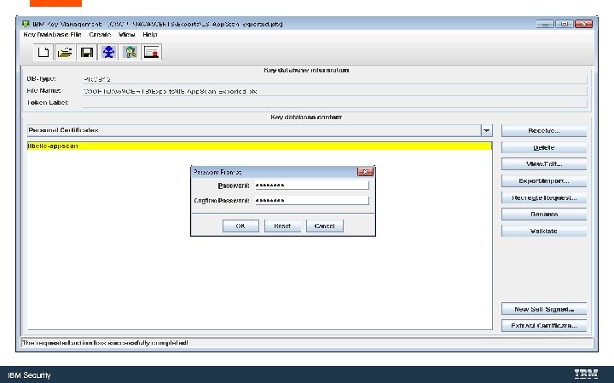Click the status bar success message
The image size is (614, 383).
(x=105, y=343)
